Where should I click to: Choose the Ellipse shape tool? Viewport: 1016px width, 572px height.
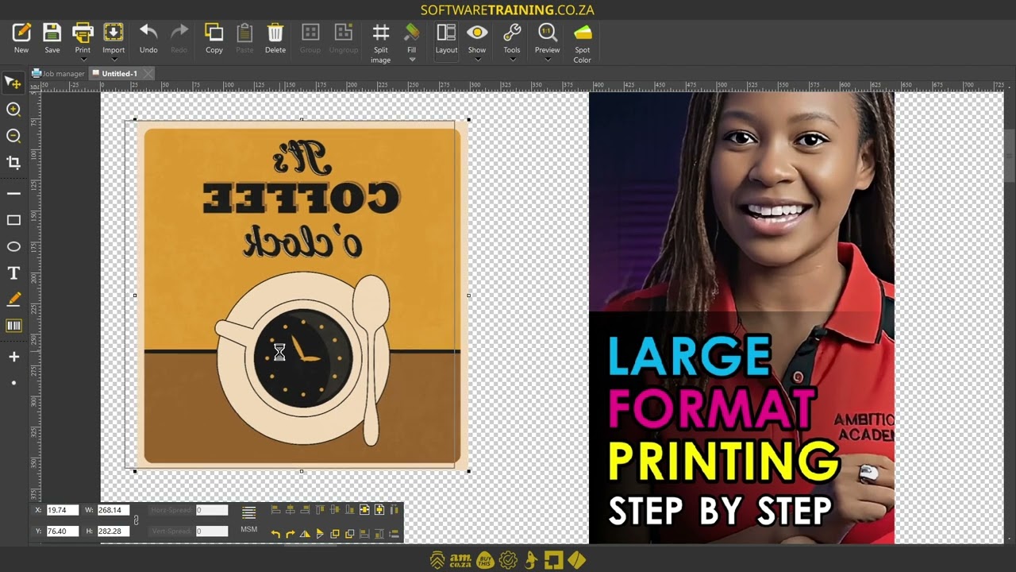[13, 247]
